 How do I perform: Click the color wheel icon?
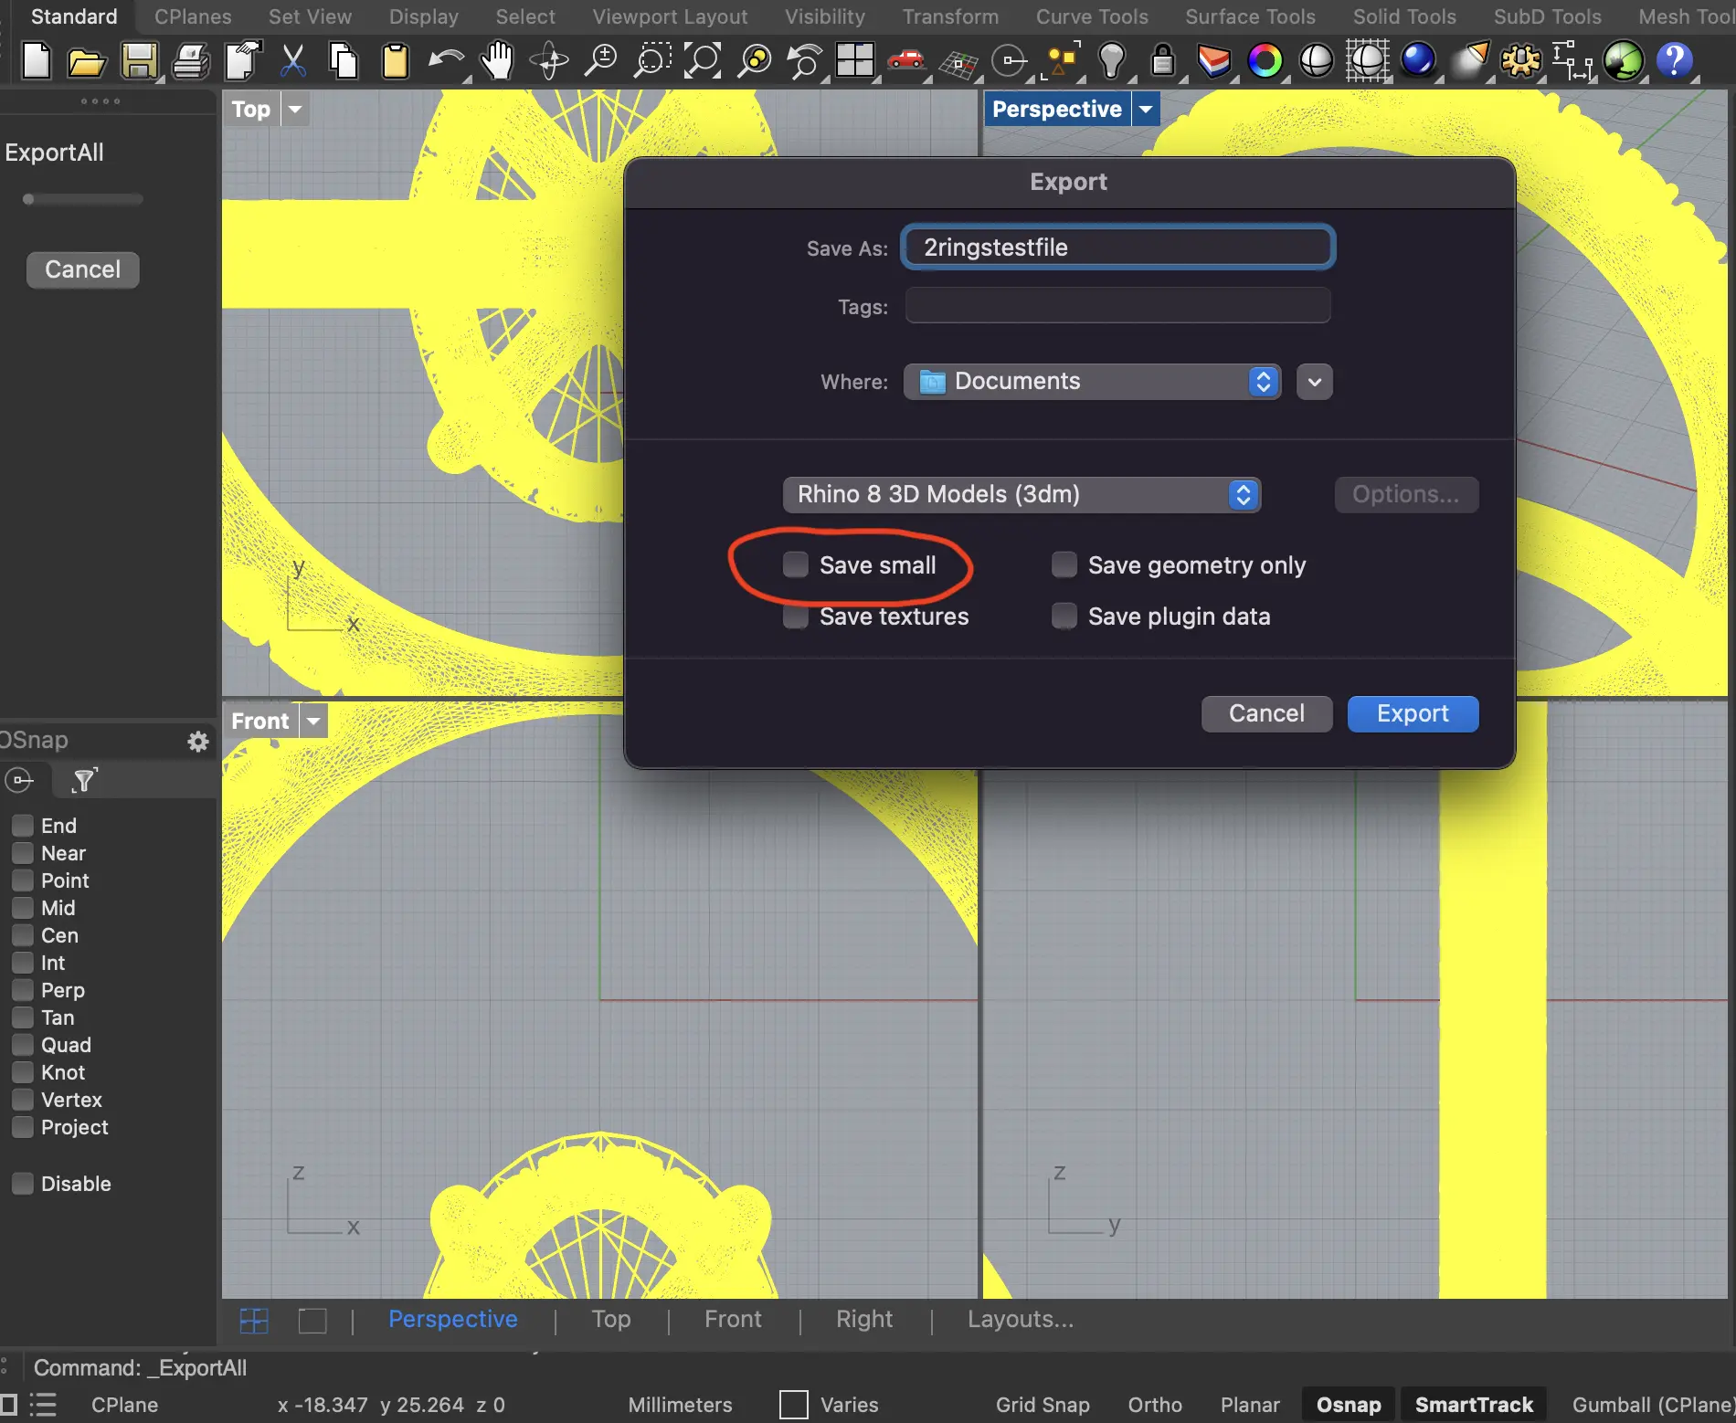(1265, 61)
